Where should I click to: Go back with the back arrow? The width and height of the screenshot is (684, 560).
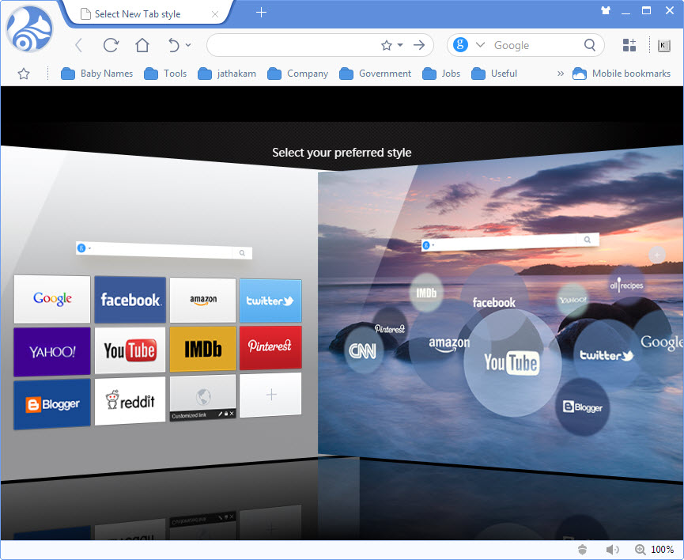click(x=79, y=45)
